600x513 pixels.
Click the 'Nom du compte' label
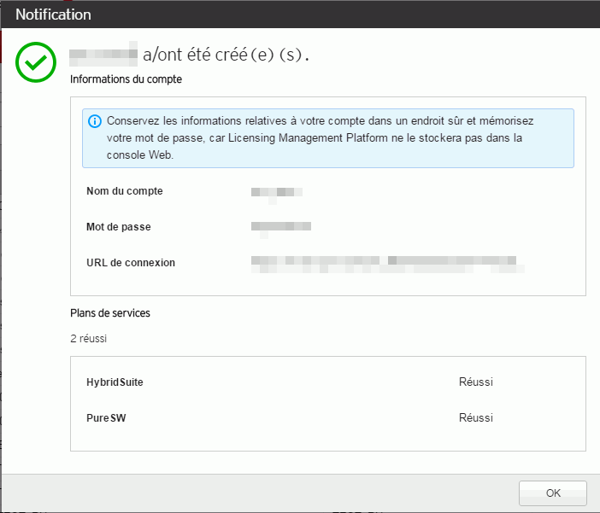[125, 191]
